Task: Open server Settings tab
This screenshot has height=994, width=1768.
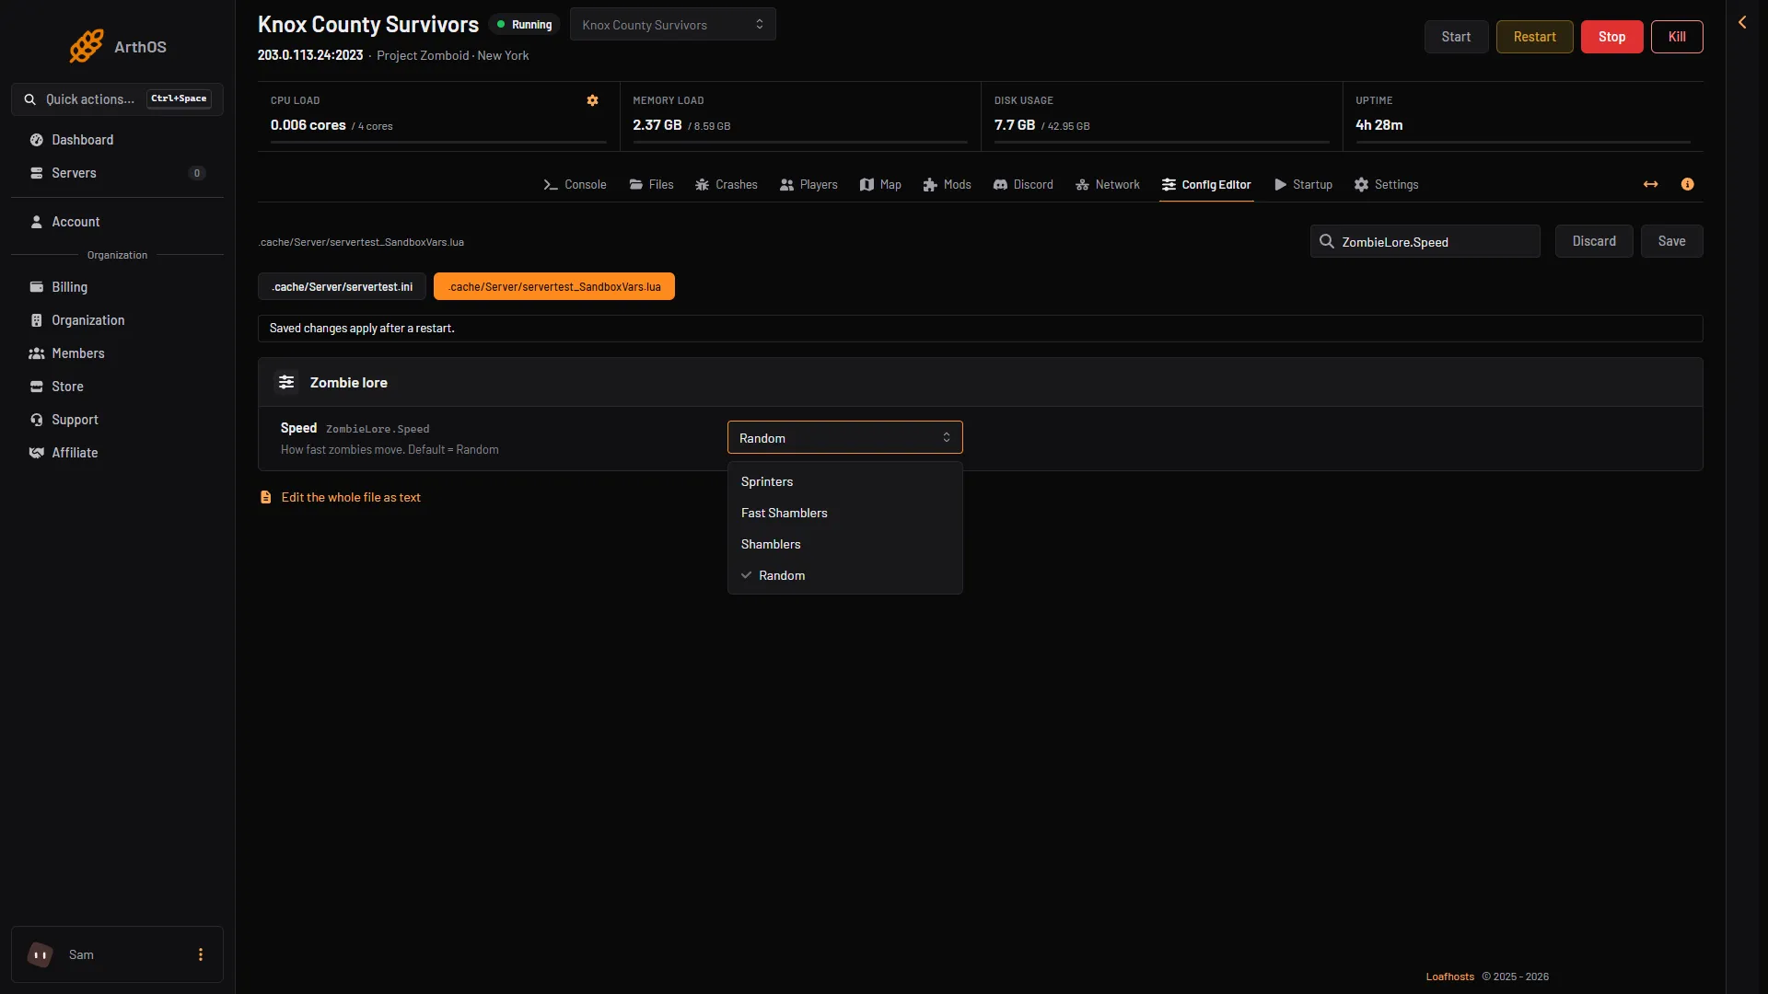Action: pyautogui.click(x=1386, y=184)
